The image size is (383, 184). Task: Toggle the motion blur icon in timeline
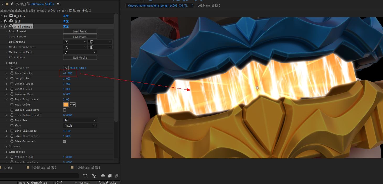click(x=116, y=176)
